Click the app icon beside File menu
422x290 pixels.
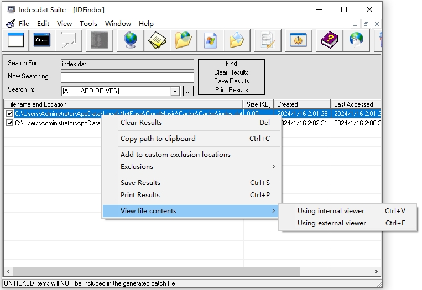point(10,24)
